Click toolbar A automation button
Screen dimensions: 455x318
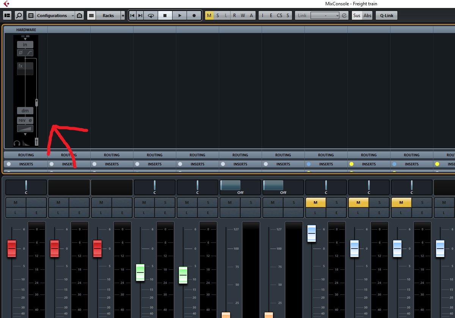[251, 16]
